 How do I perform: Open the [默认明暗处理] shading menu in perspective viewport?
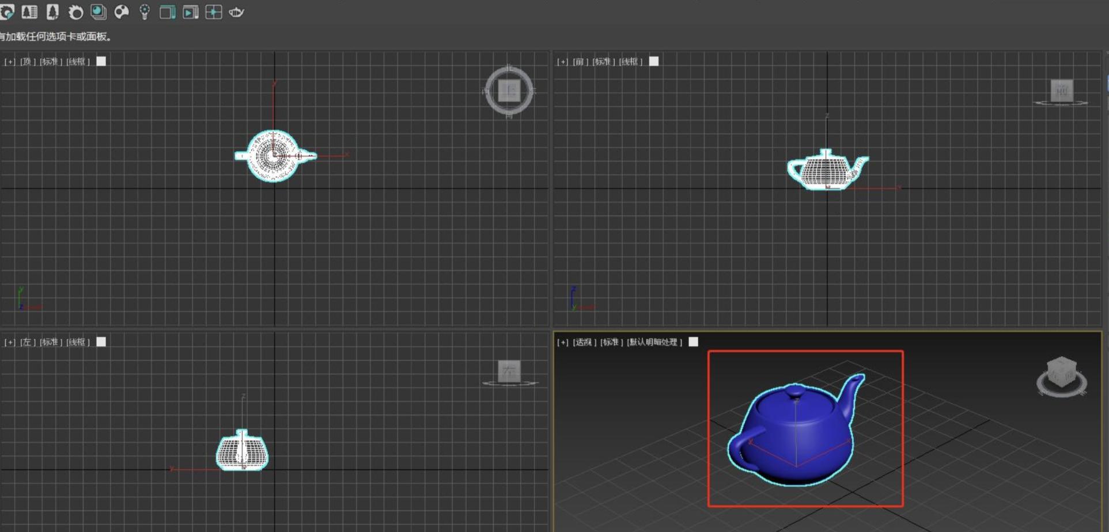click(654, 342)
